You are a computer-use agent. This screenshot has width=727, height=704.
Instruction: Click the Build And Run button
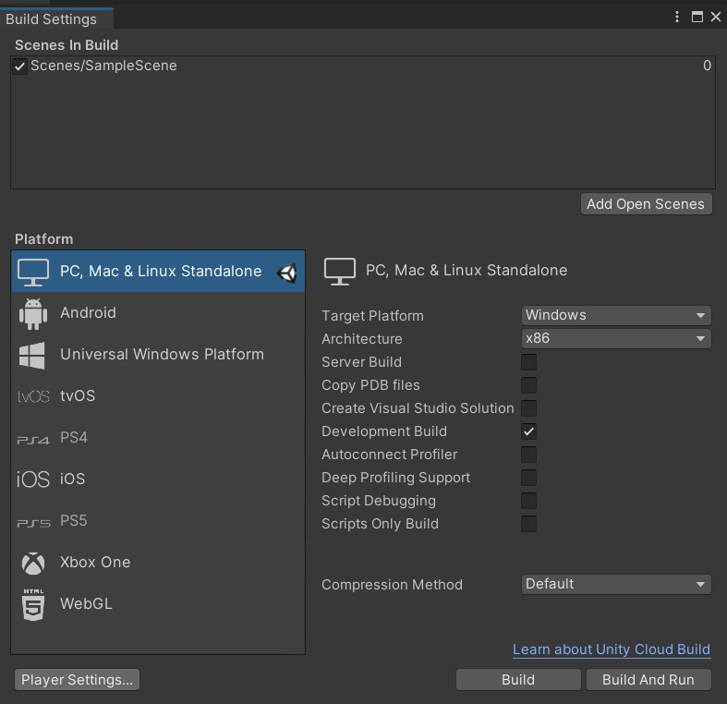click(x=648, y=680)
